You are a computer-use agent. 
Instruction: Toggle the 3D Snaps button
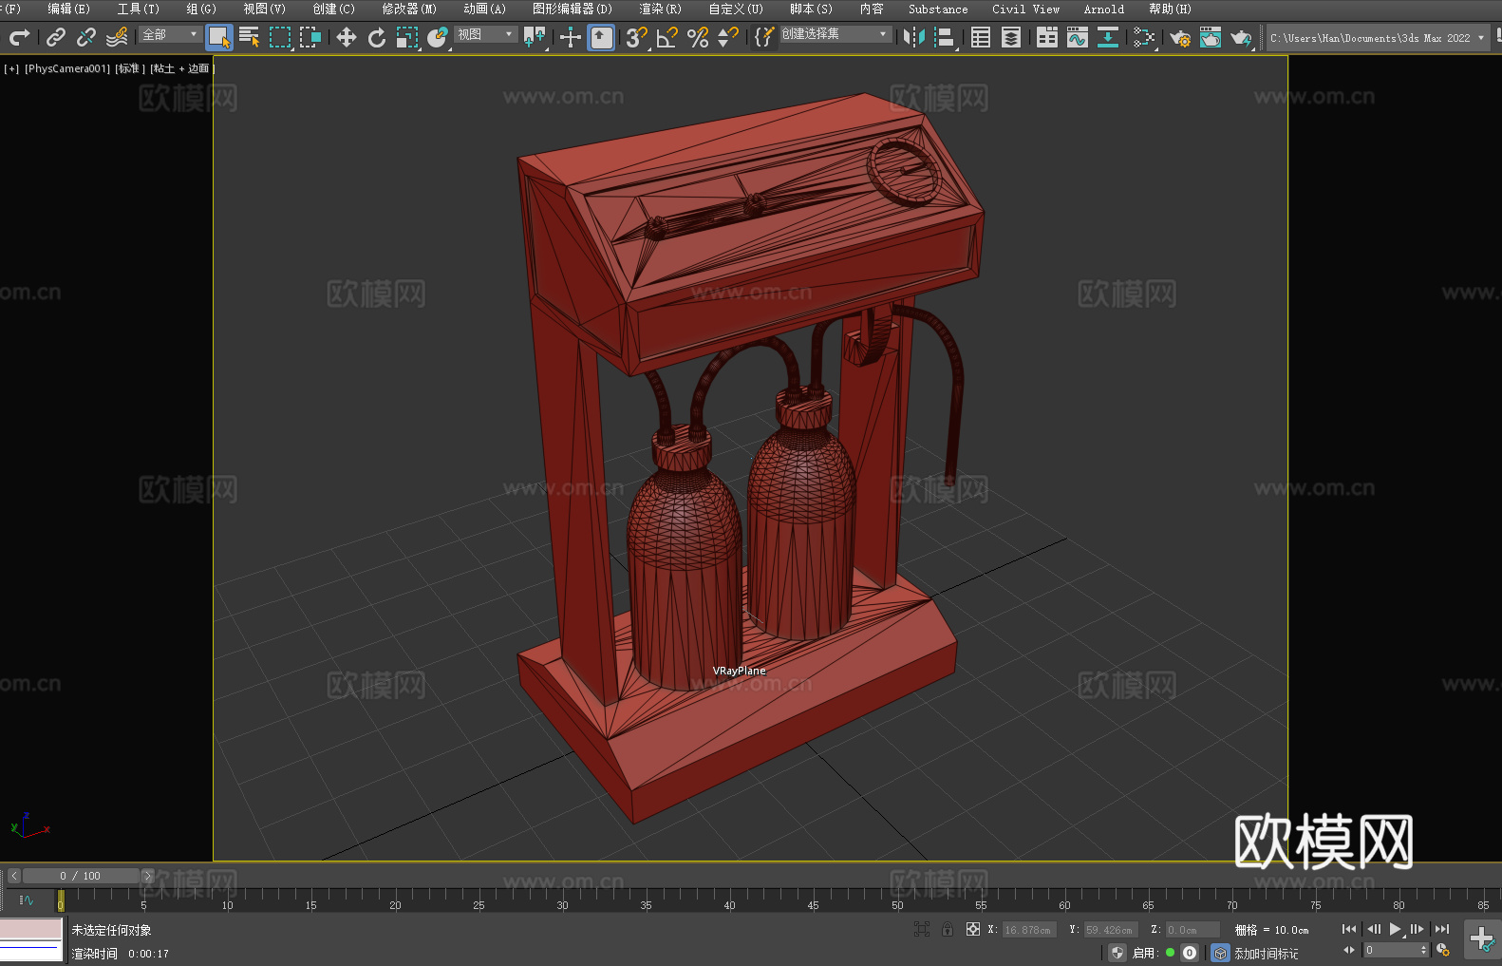[636, 37]
